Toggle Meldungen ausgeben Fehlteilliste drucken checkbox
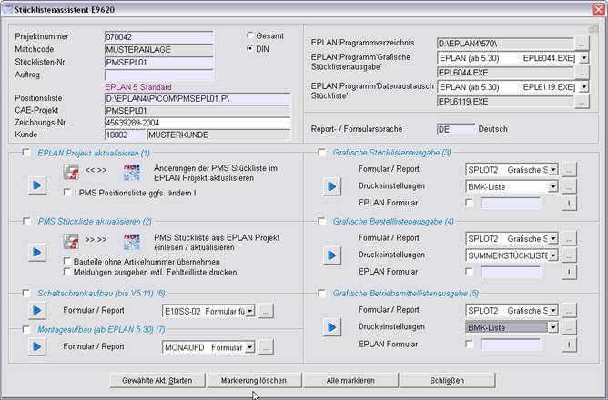Image resolution: width=608 pixels, height=400 pixels. (x=67, y=272)
